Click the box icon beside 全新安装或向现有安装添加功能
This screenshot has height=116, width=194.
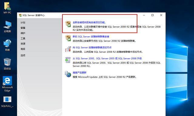[68, 24]
